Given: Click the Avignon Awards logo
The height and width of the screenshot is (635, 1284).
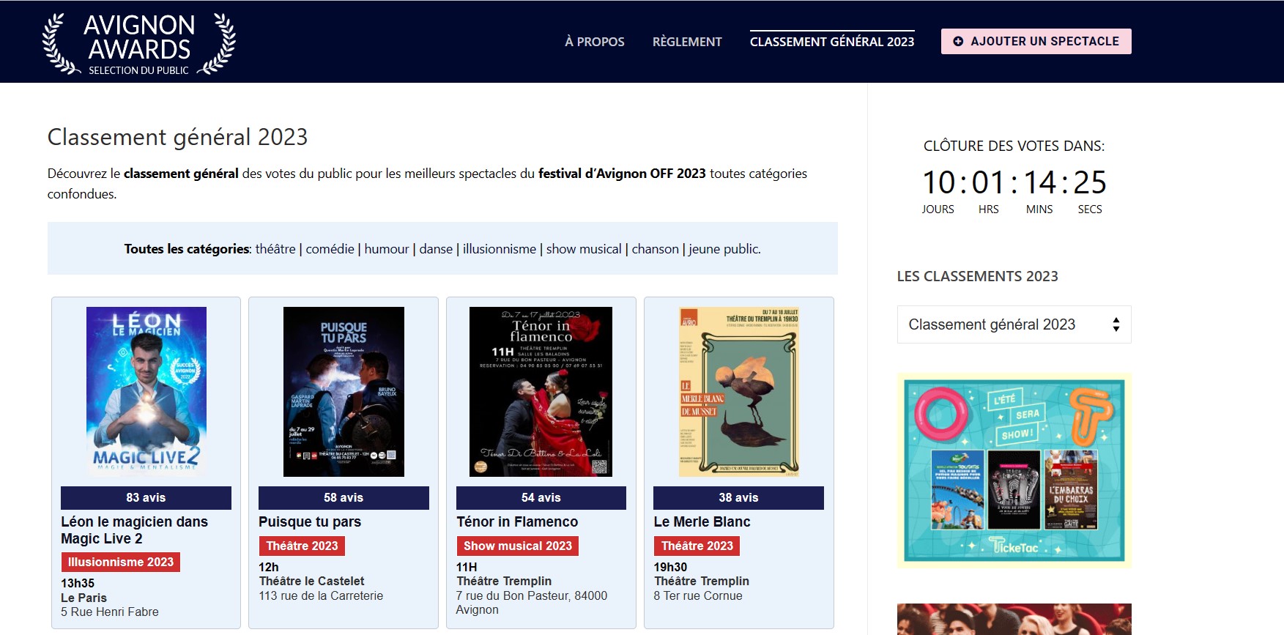Looking at the screenshot, I should tap(139, 43).
